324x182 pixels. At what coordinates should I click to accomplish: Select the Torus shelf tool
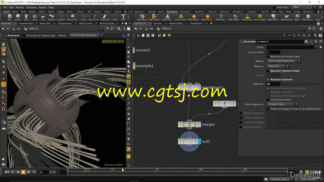coord(34,17)
